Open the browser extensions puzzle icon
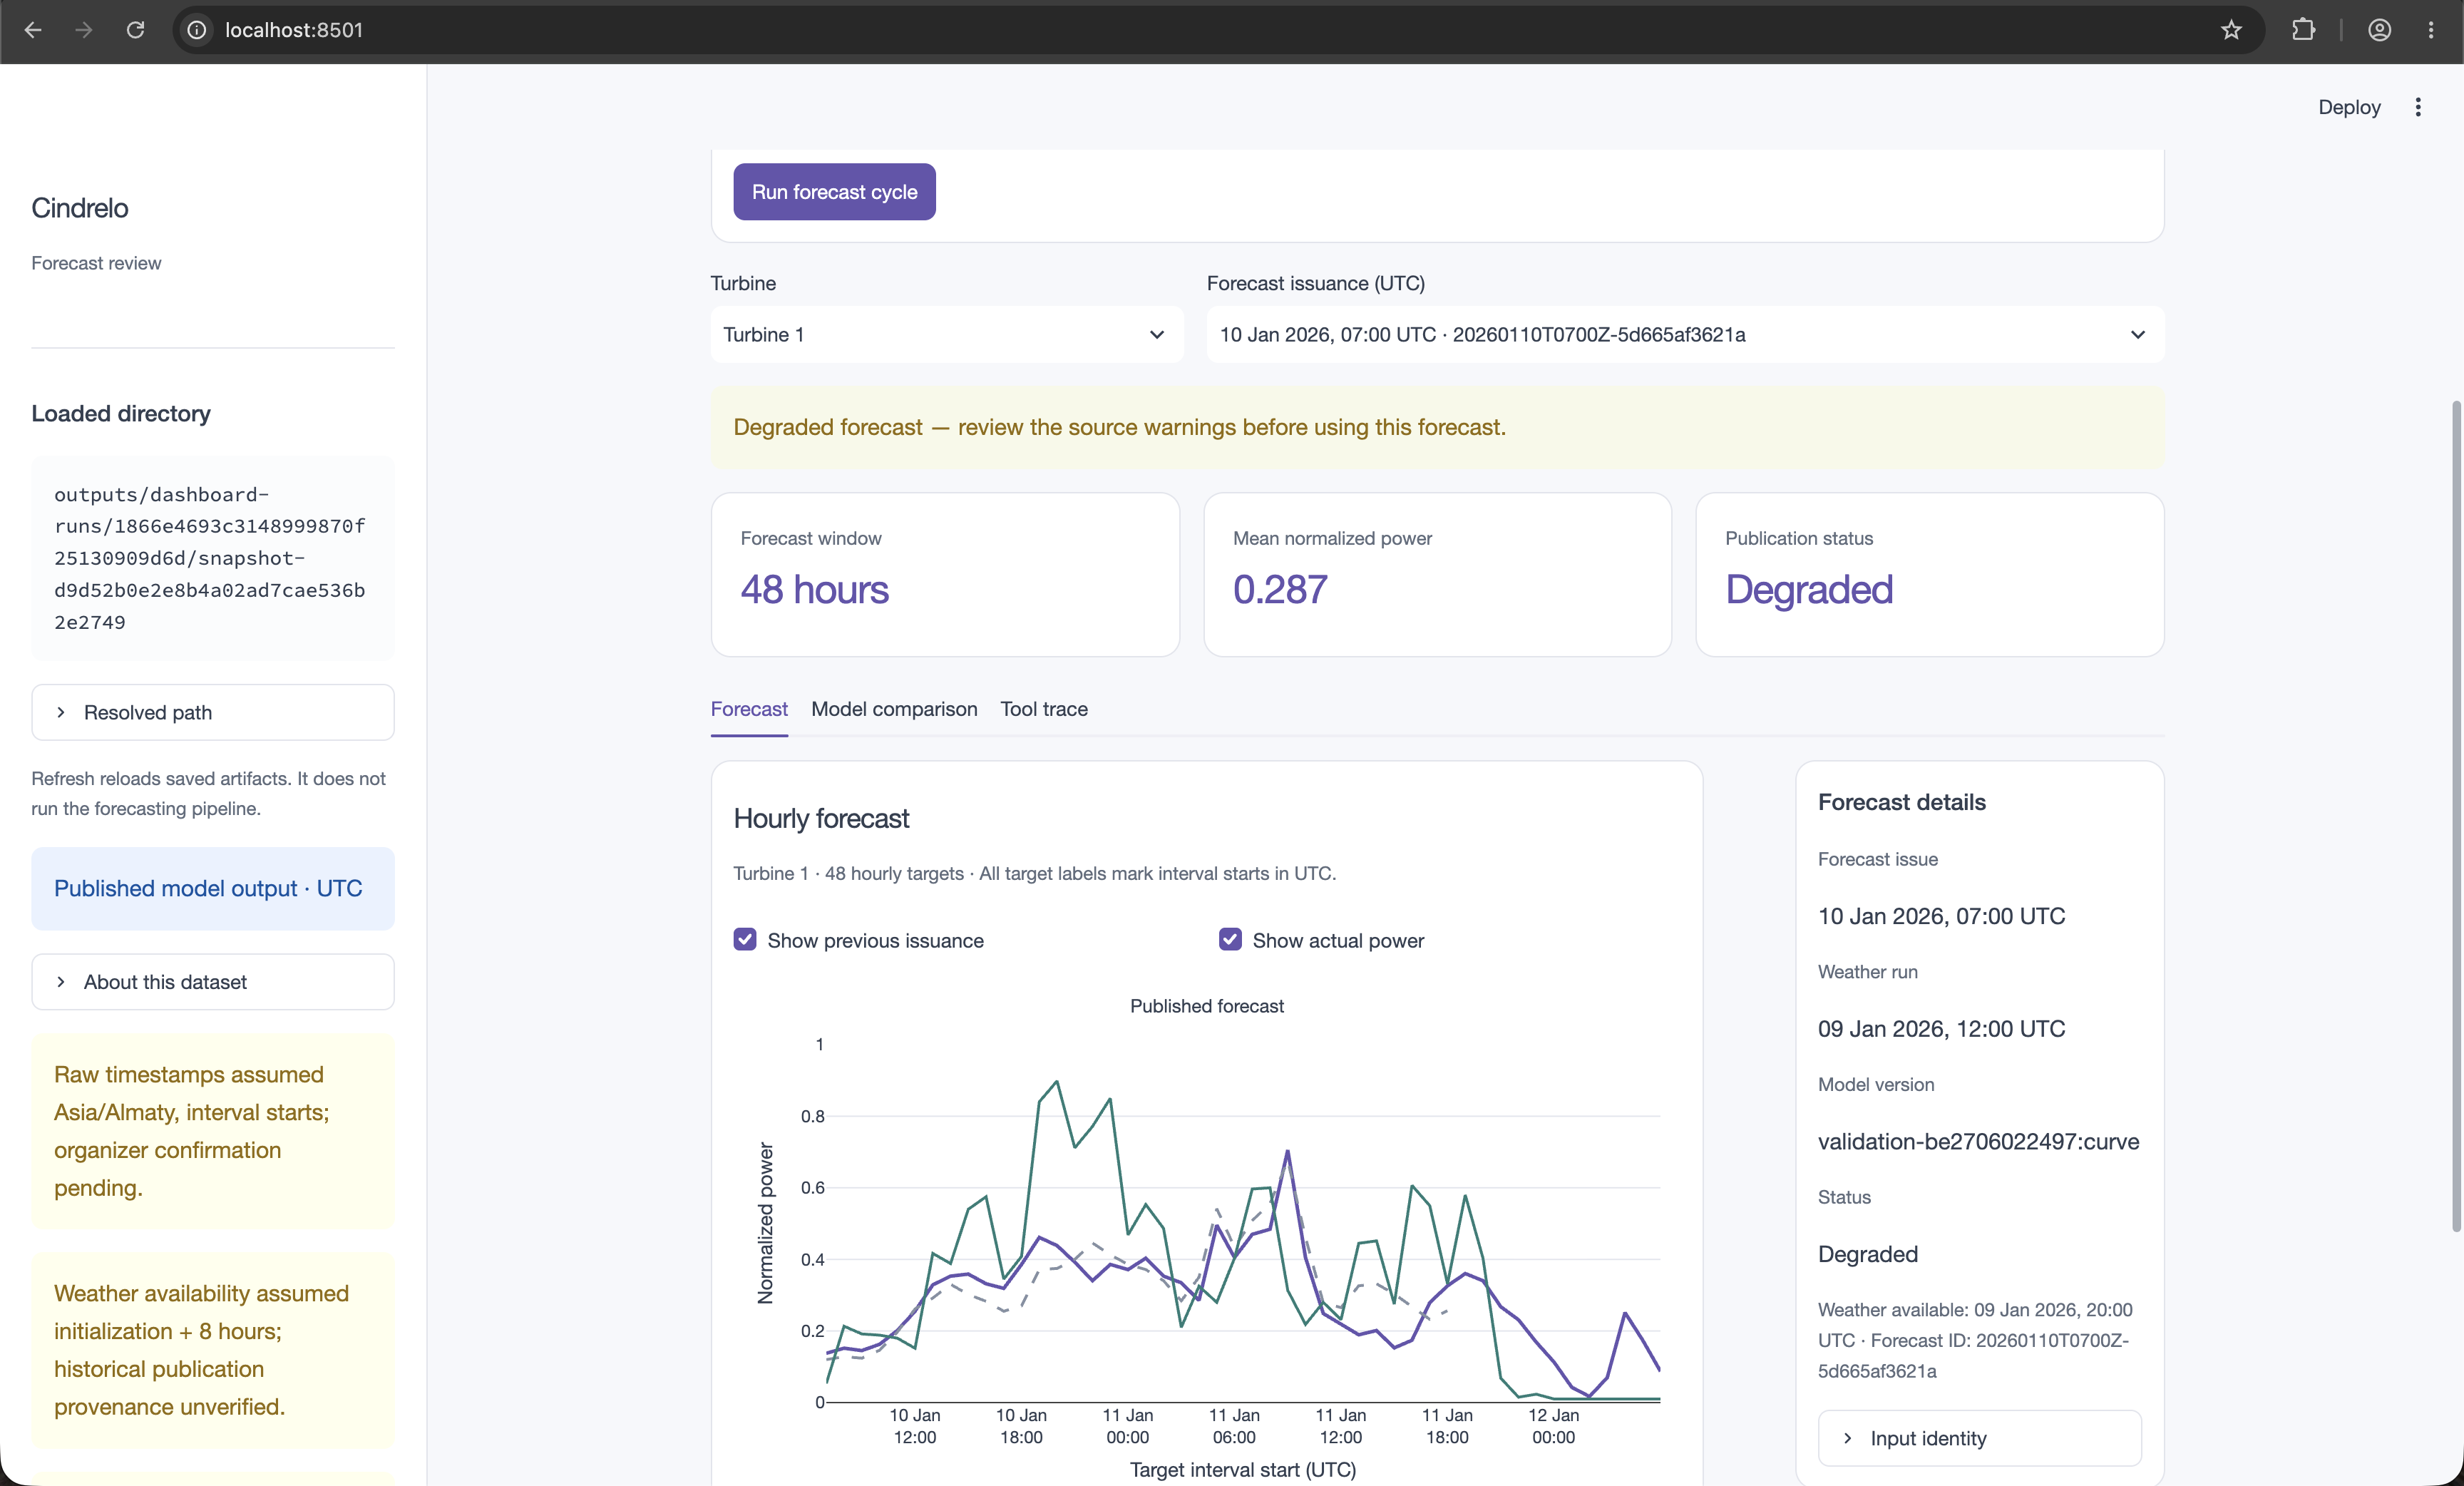 [2303, 30]
